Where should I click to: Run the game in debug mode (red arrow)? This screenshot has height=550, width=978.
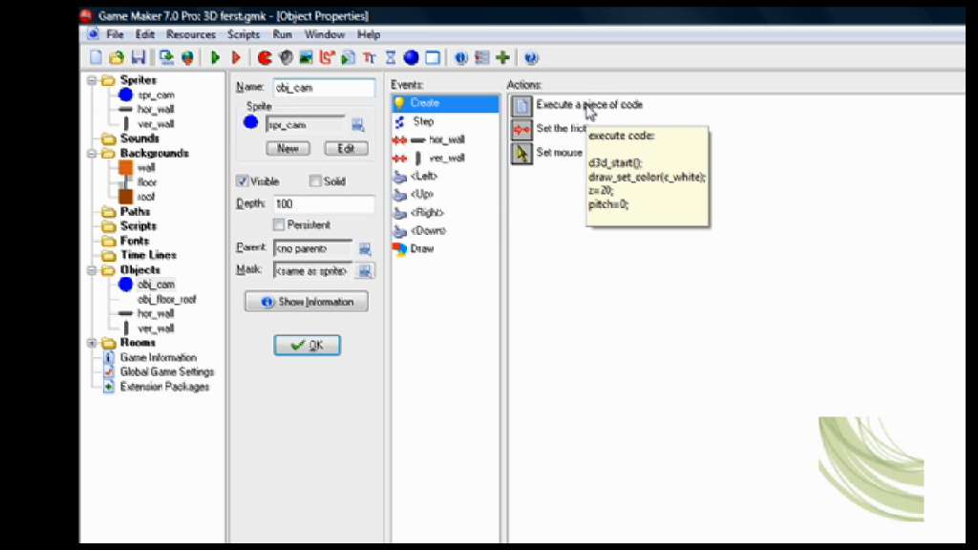coord(236,58)
